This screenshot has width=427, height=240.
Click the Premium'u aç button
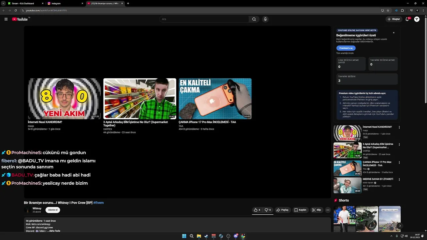346,48
